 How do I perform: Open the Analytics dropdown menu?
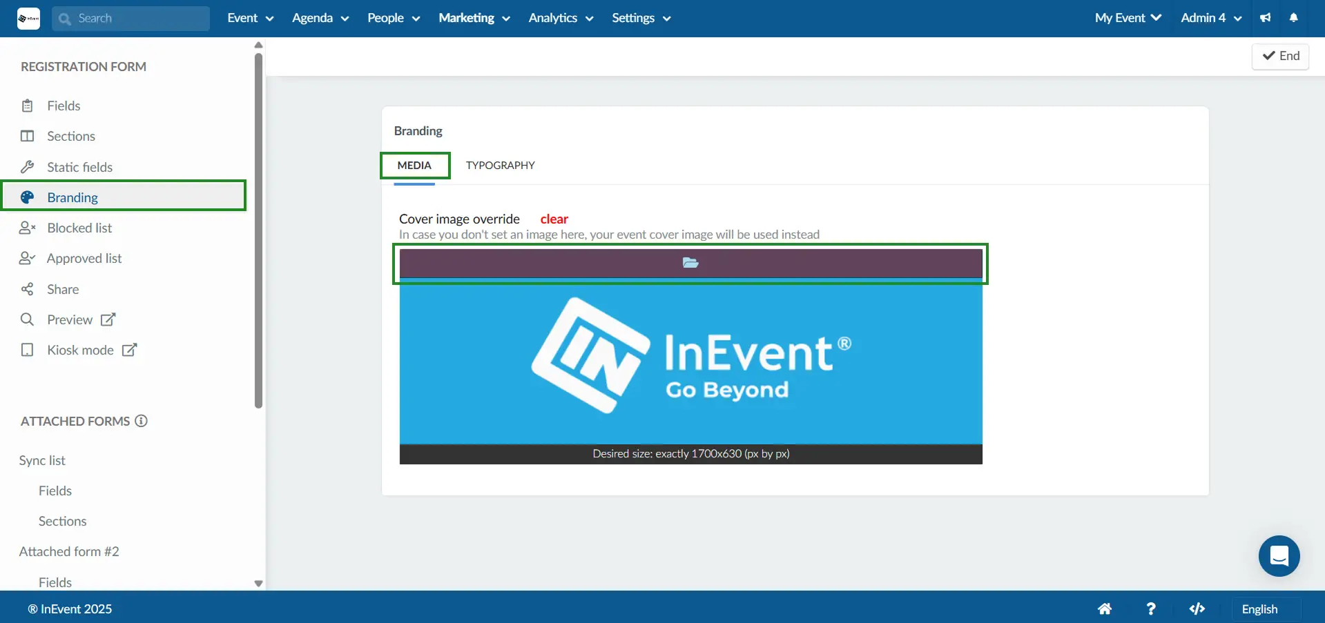click(561, 18)
